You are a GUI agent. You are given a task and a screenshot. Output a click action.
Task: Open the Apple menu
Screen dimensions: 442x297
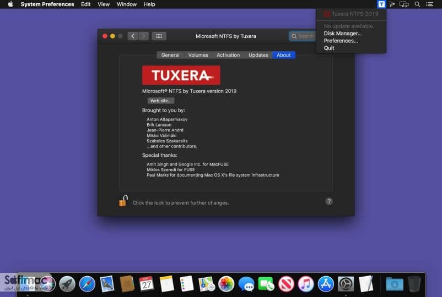click(x=10, y=4)
